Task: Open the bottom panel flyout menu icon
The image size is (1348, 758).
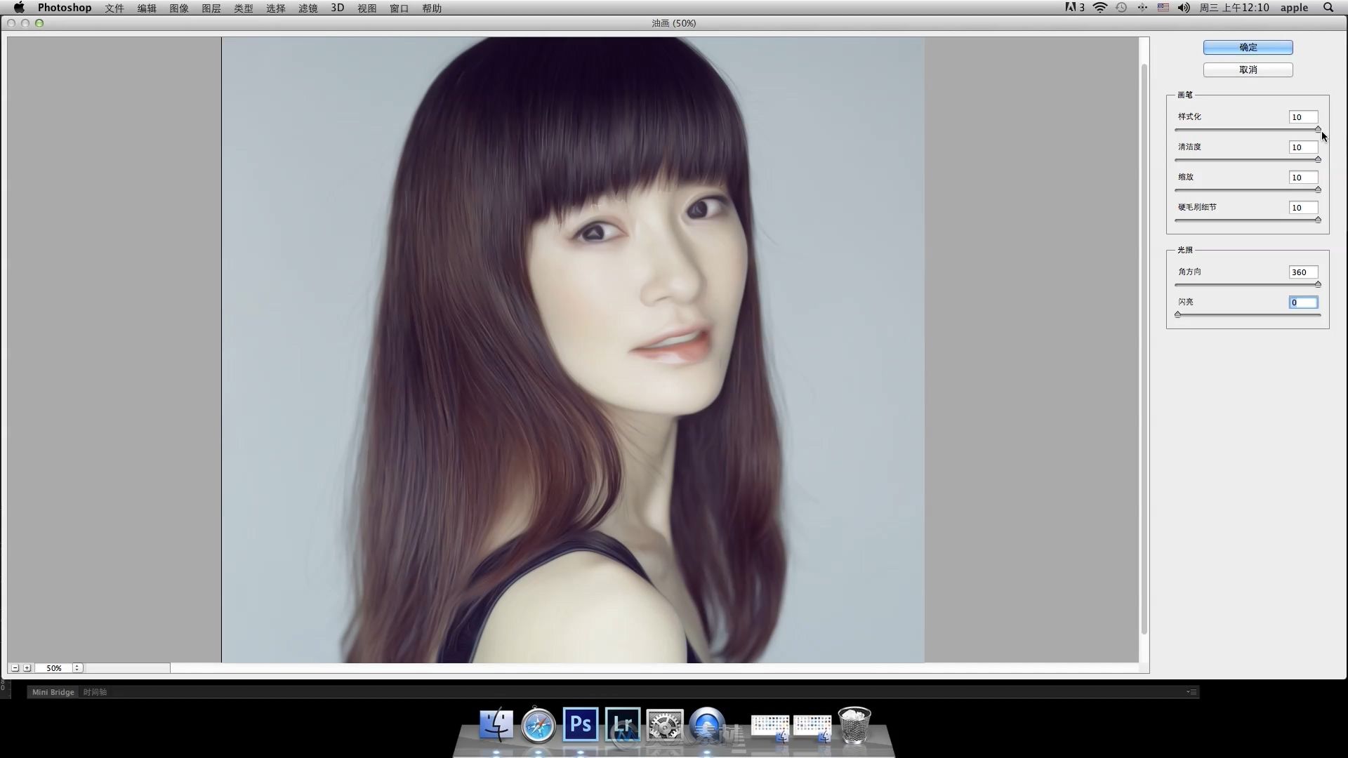Action: tap(1191, 692)
